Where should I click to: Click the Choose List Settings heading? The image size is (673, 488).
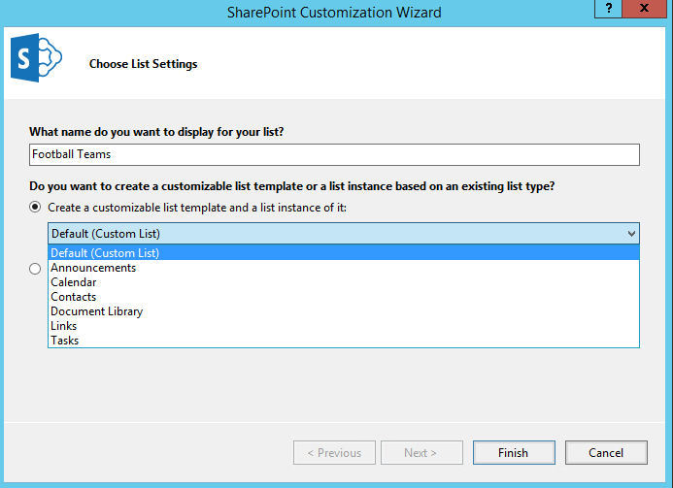point(144,64)
